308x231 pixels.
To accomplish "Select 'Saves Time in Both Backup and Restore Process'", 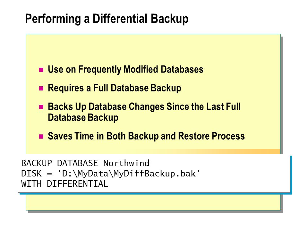I will [146, 136].
